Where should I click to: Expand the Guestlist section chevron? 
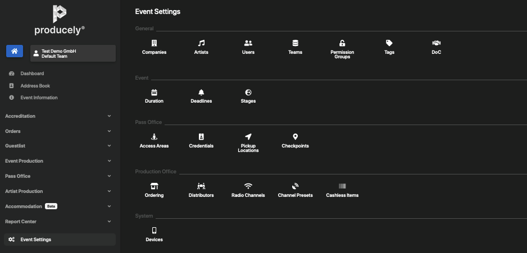point(109,146)
